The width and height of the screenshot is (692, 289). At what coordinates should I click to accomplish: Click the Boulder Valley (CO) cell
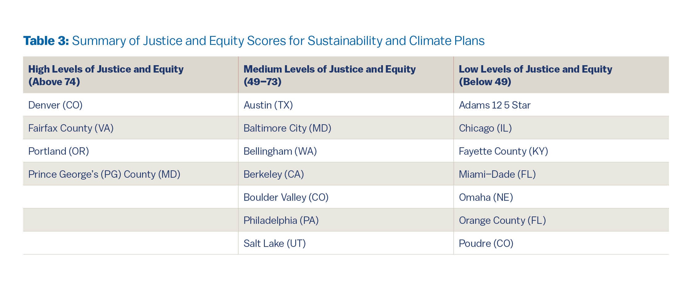pyautogui.click(x=346, y=197)
